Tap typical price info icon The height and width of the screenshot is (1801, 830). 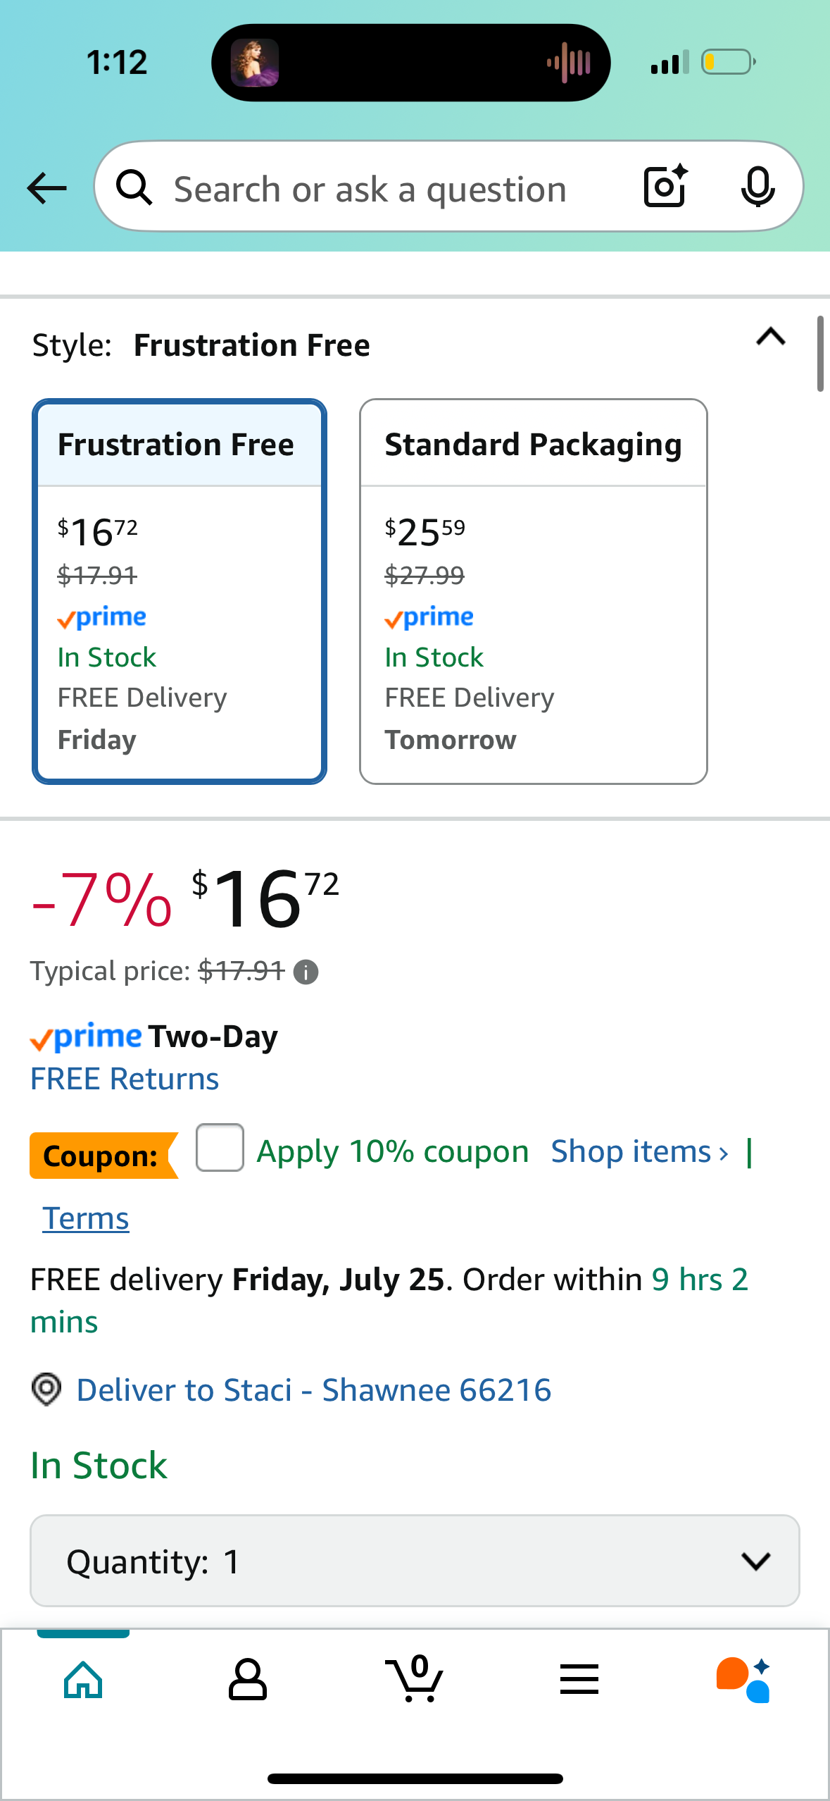pos(306,972)
